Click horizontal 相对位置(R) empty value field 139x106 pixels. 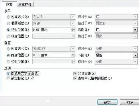pyautogui.click(x=52, y=36)
